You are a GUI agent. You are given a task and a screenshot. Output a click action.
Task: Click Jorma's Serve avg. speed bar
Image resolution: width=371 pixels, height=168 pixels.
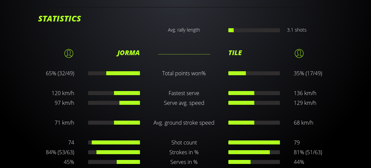(114, 103)
